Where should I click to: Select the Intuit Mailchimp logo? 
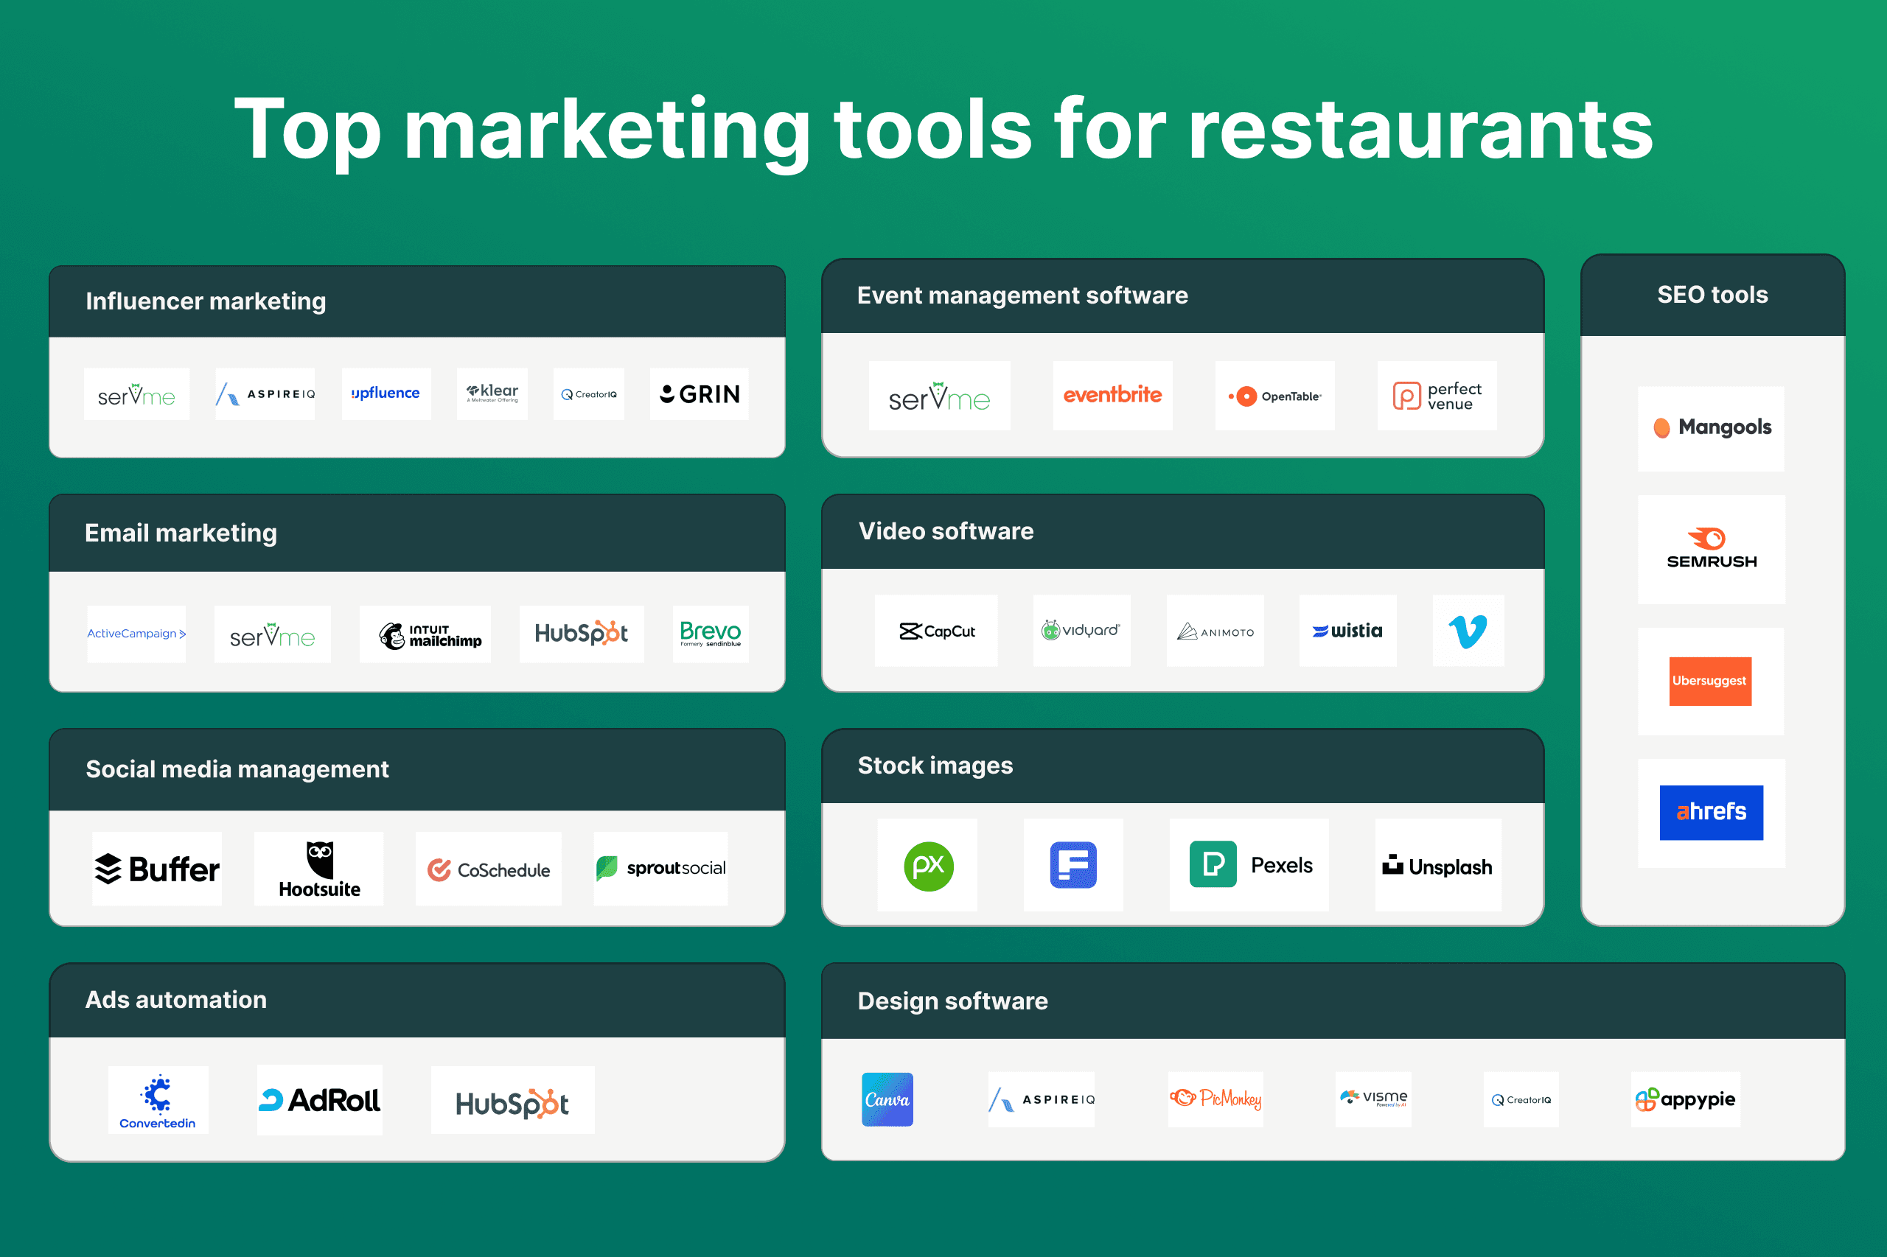click(425, 634)
